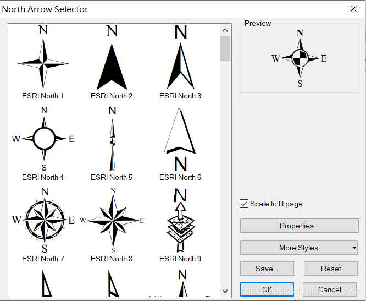Click the "ESRI North 2" label
The height and width of the screenshot is (301, 366).
tap(112, 96)
